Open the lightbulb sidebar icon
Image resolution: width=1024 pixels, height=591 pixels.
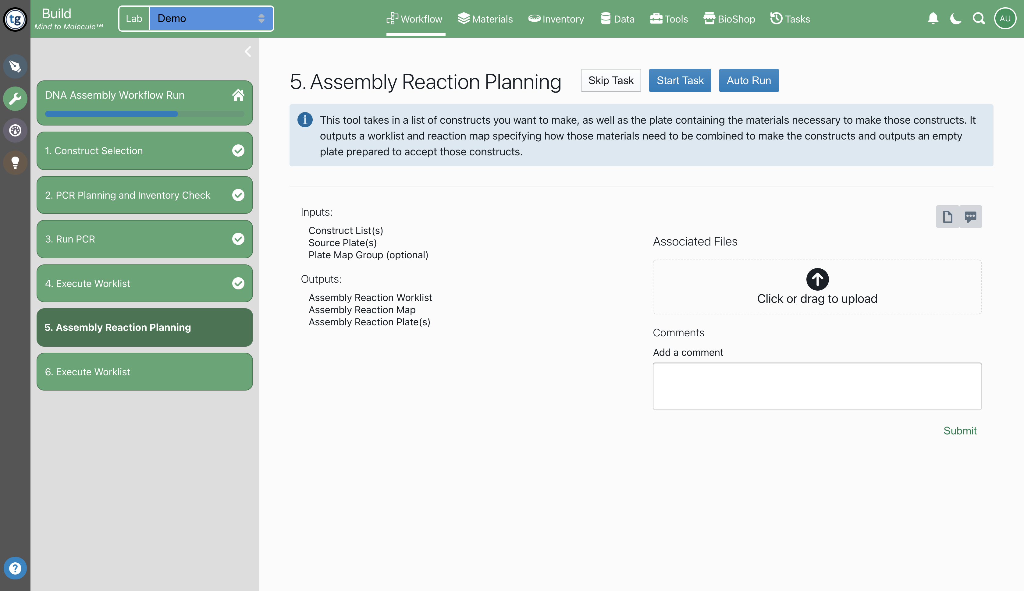15,162
